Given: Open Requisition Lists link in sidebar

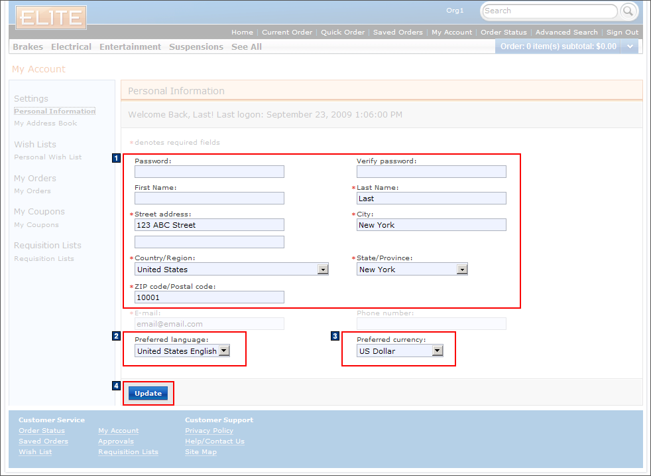Looking at the screenshot, I should pyautogui.click(x=44, y=258).
